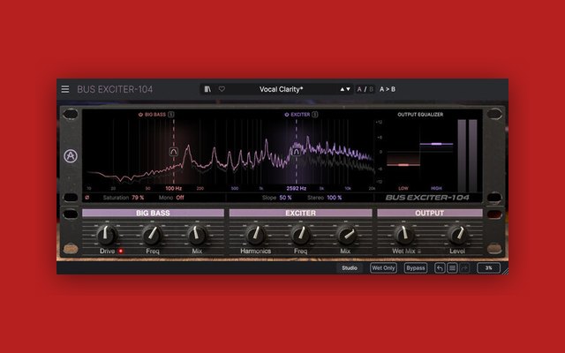Toggle the Mono Off setting
Viewport: 565px width, 353px height.
[x=180, y=198]
